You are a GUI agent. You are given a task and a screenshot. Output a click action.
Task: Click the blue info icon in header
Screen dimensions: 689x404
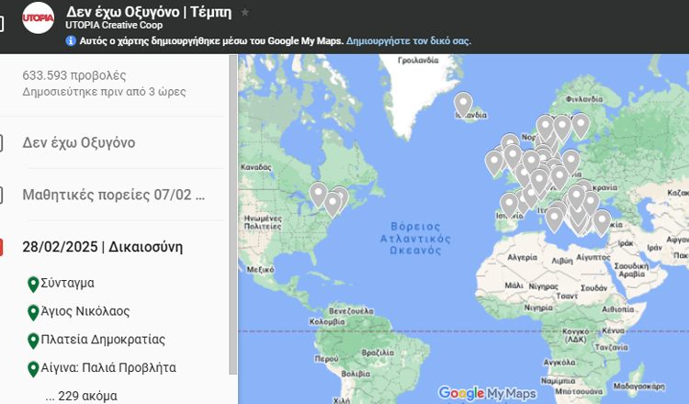71,41
